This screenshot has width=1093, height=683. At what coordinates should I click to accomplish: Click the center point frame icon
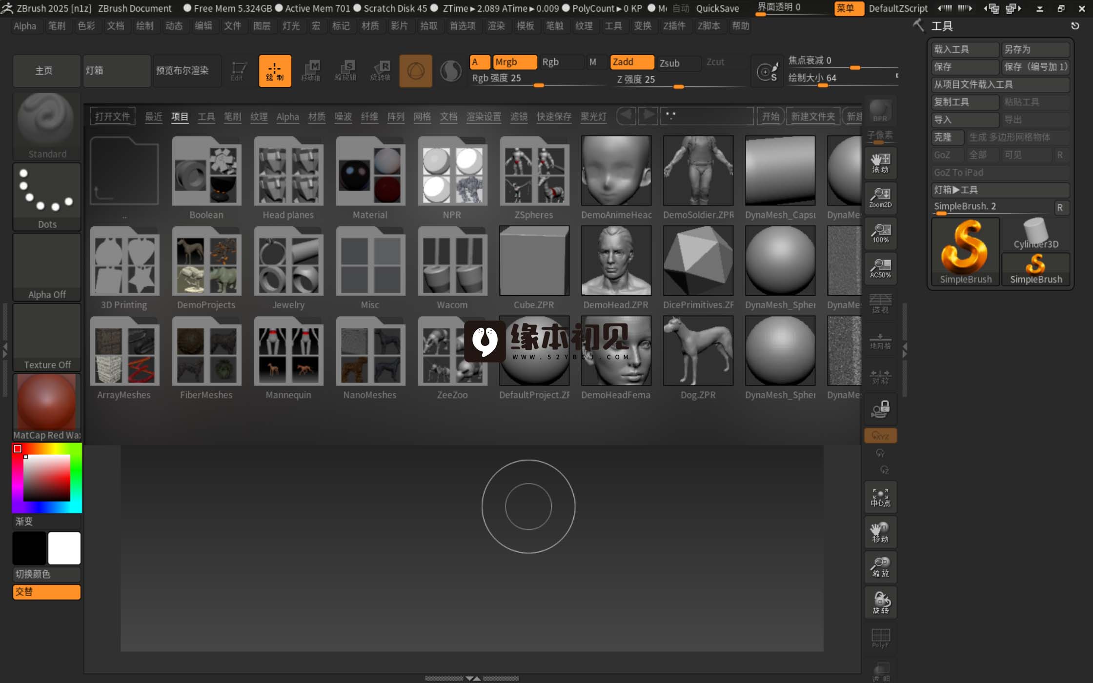[880, 498]
